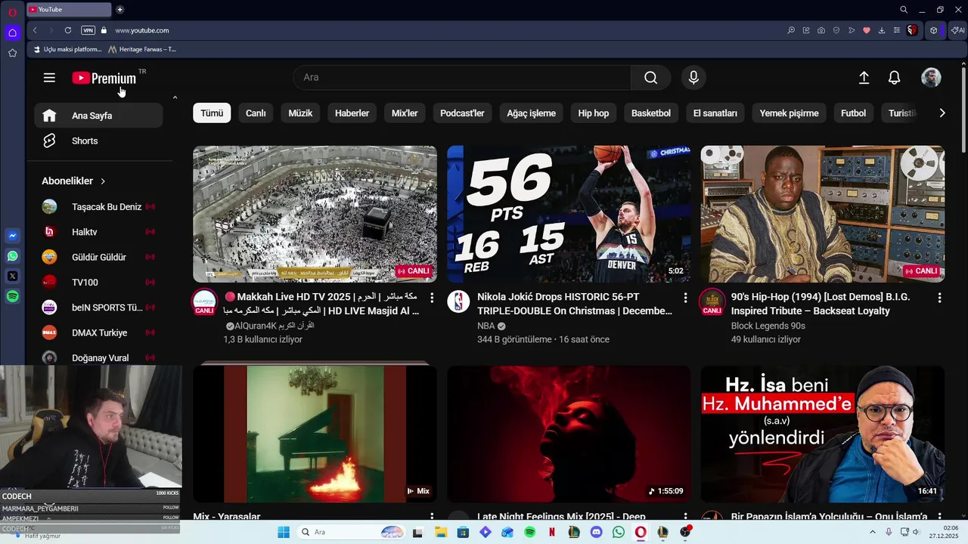Click Windows taskbar Ara search box
Image resolution: width=968 pixels, height=544 pixels.
point(352,532)
